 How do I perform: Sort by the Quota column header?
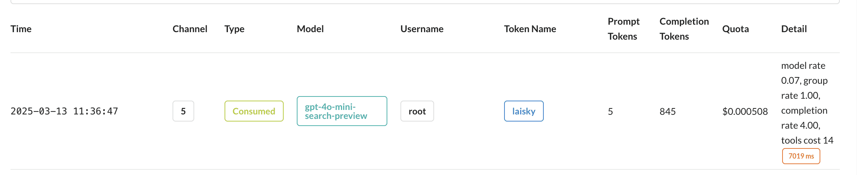(735, 29)
